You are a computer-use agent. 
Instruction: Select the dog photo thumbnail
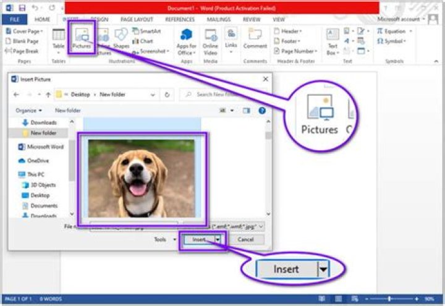(142, 177)
